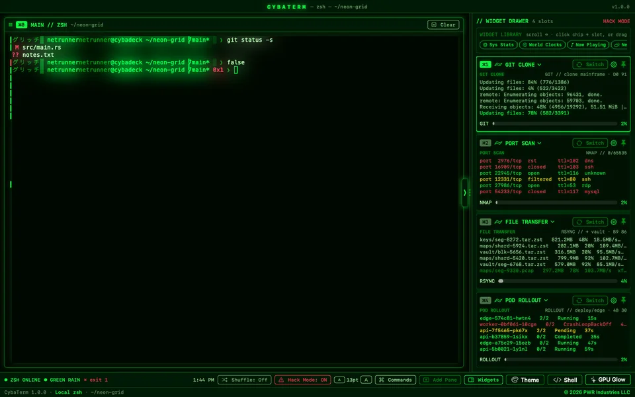Pin the Git Clone widget
The width and height of the screenshot is (635, 397).
[x=623, y=64]
